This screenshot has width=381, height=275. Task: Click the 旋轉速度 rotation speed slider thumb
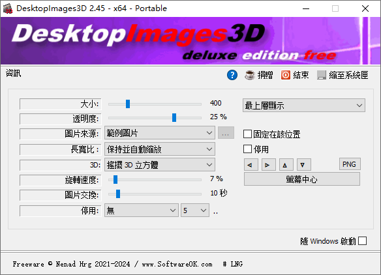click(x=115, y=180)
